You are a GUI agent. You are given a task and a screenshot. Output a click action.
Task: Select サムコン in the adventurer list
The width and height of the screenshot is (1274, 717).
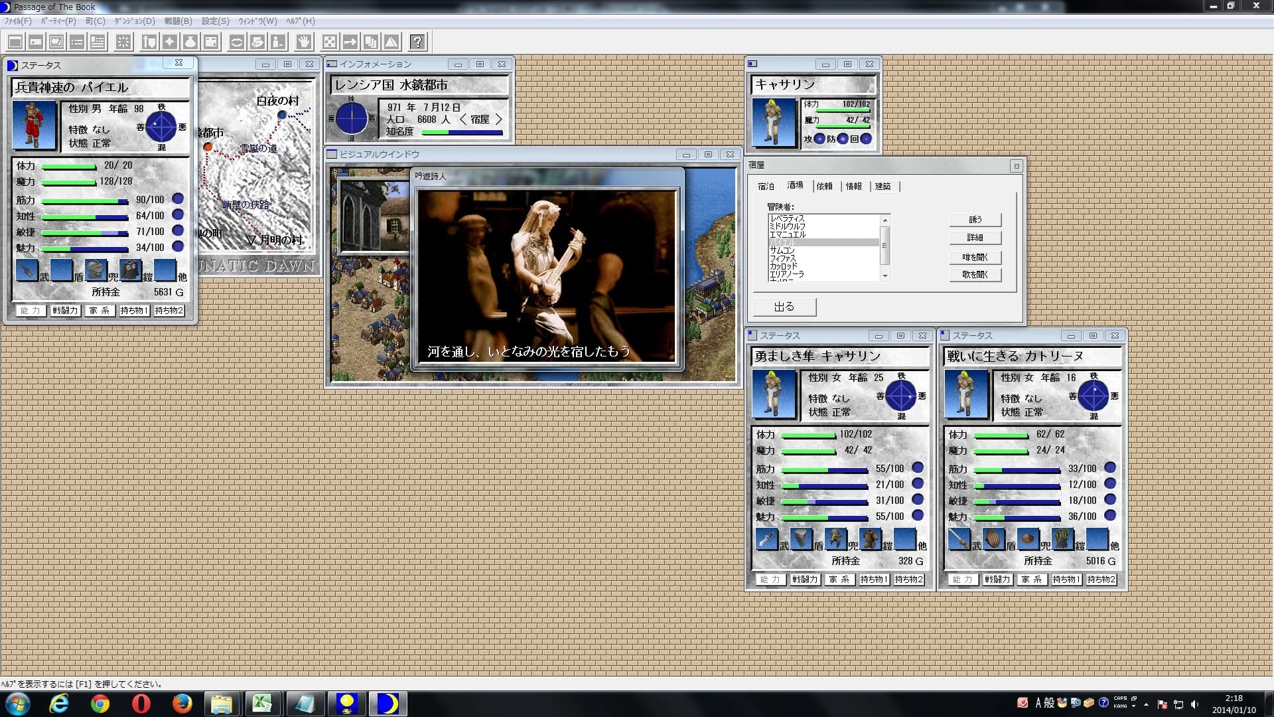point(823,250)
